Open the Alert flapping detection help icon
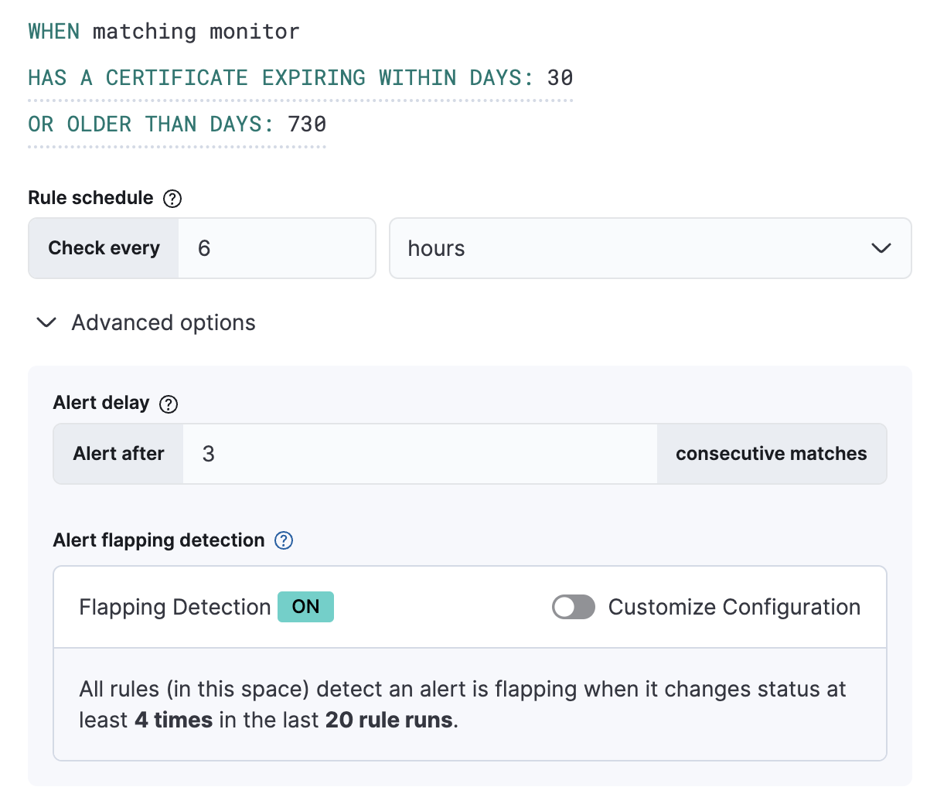937x804 pixels. point(283,540)
